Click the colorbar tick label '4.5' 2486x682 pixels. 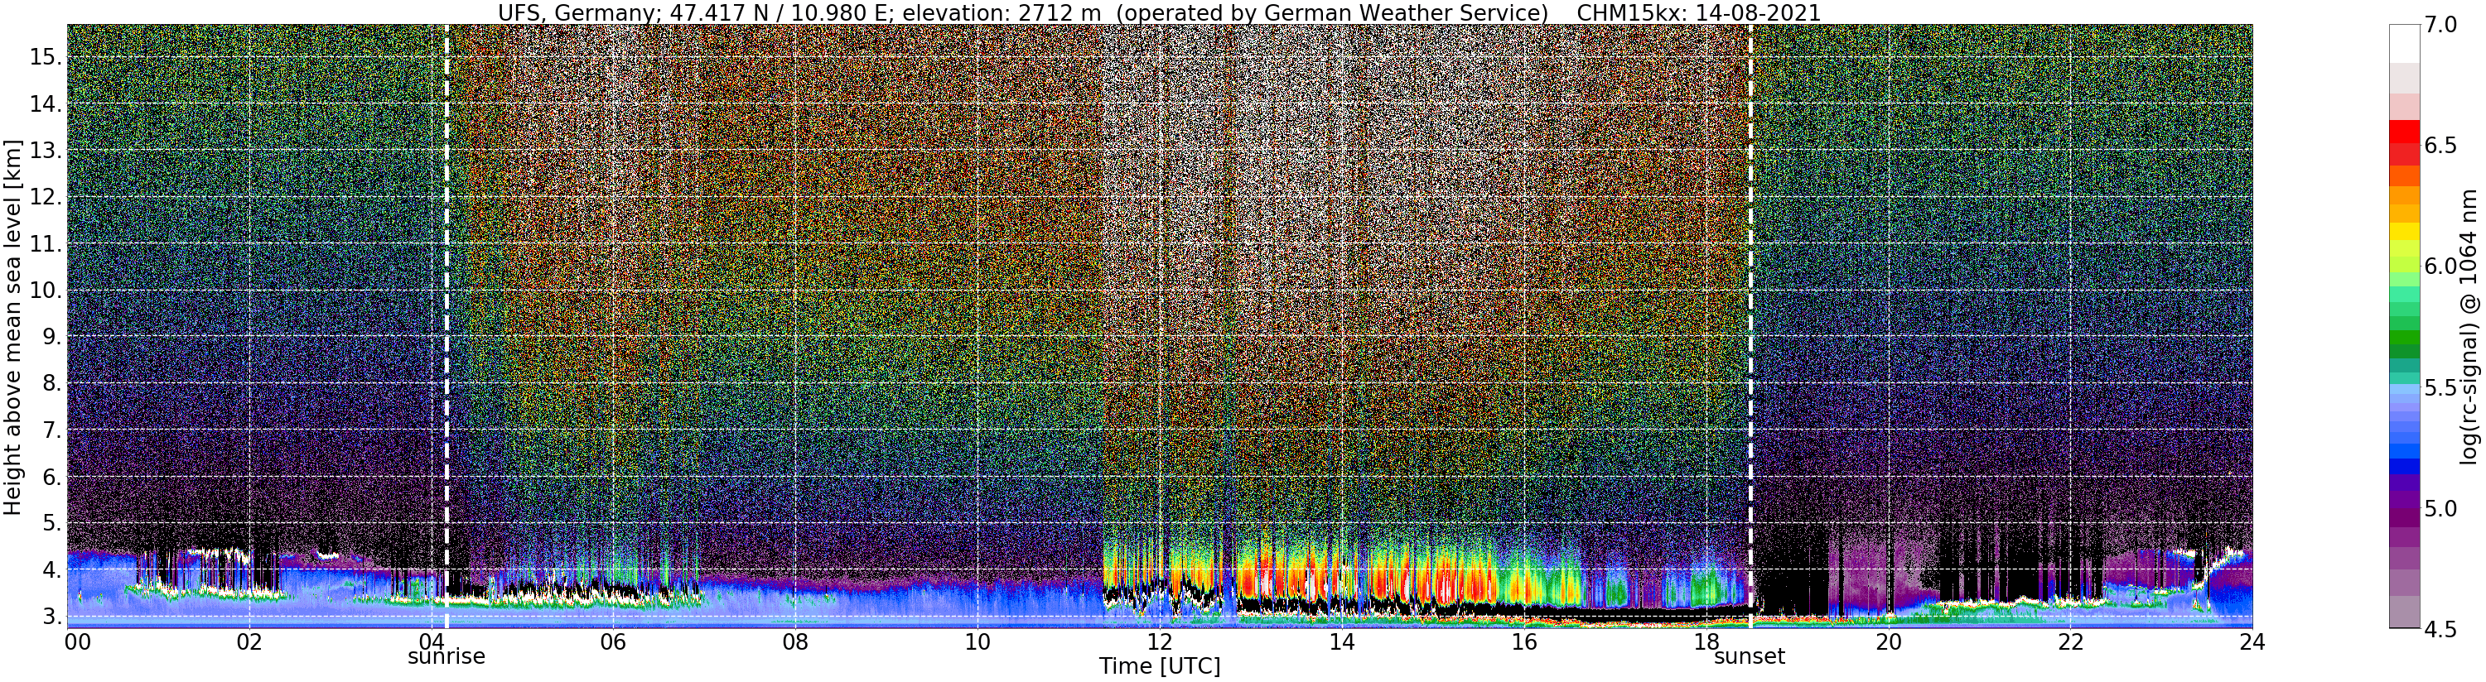pos(2440,629)
